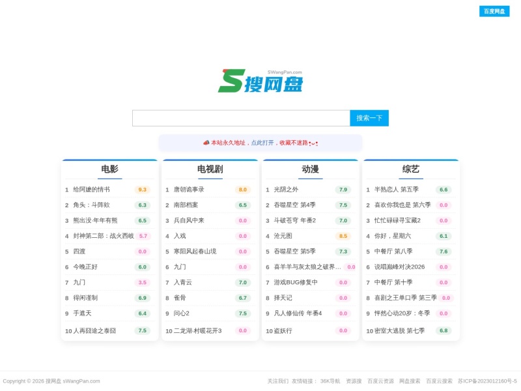521x391 pixels.
Task: Open anime 斗破苍穹 年番2
Action: coord(295,220)
